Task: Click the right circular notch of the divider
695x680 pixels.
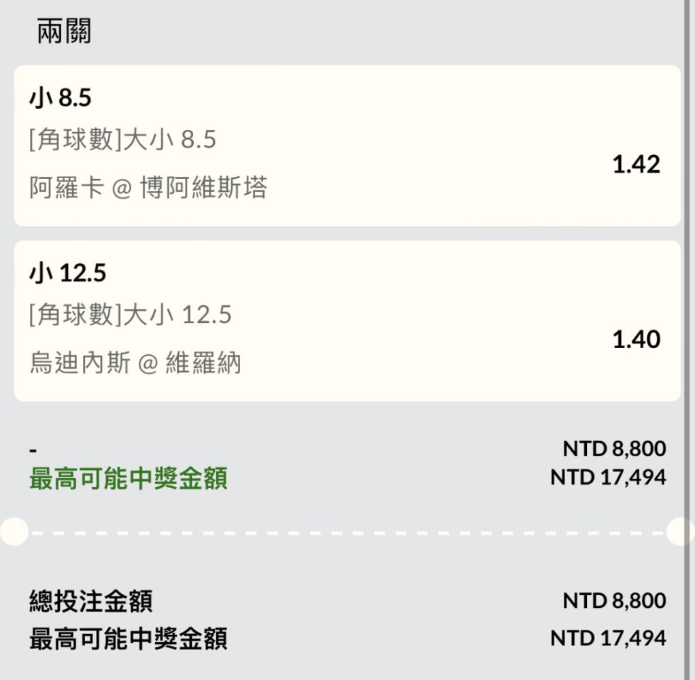Action: 681,532
